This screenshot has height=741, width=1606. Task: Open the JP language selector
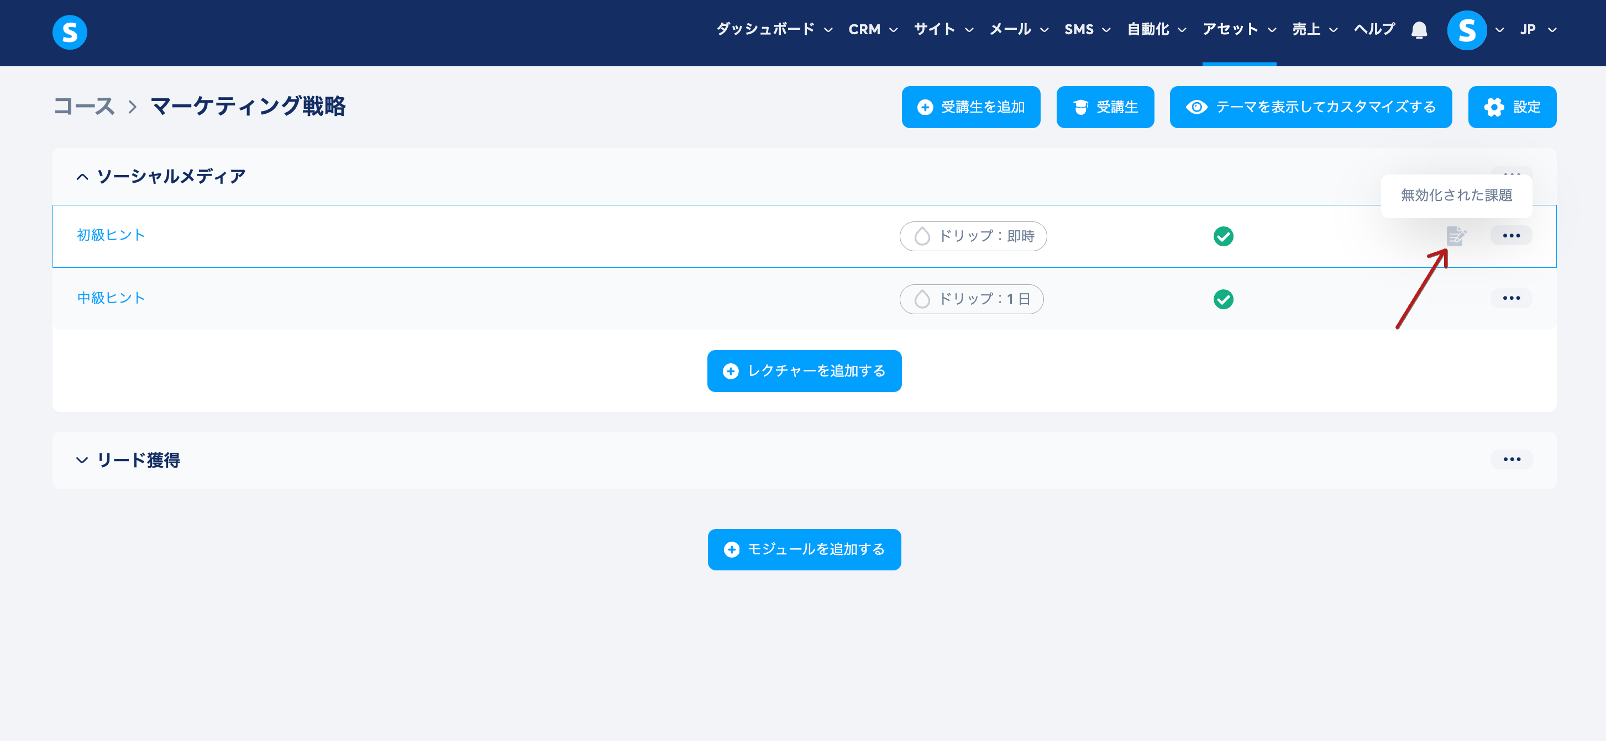click(1538, 29)
